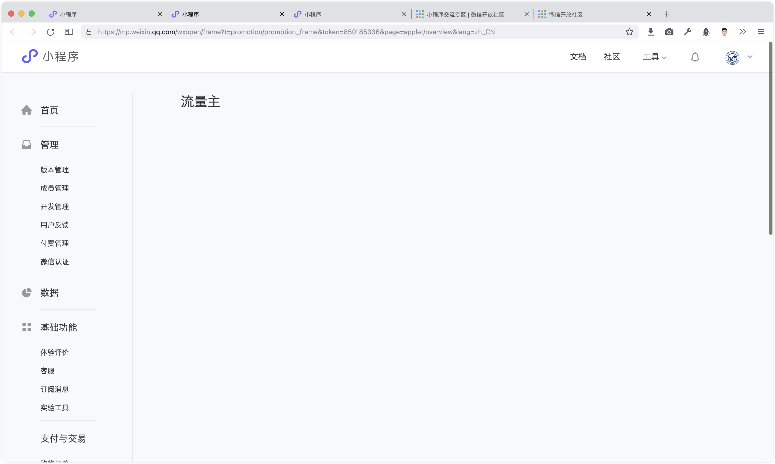Open 订阅消息 in the sidebar
This screenshot has width=775, height=464.
point(55,389)
